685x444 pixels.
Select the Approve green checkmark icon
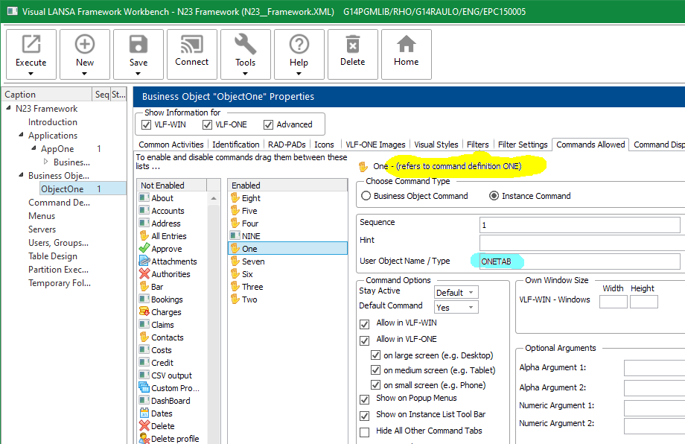tap(144, 248)
